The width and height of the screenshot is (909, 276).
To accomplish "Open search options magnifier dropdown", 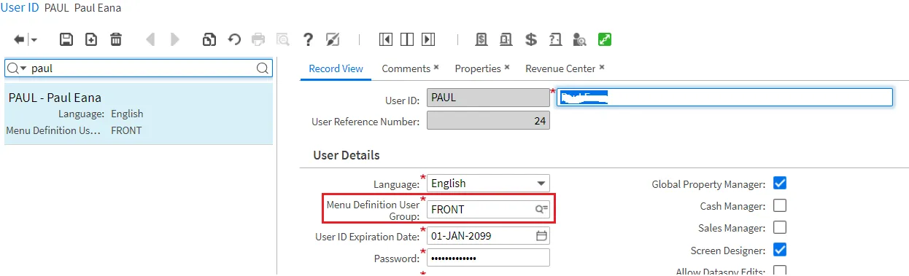I will click(17, 68).
